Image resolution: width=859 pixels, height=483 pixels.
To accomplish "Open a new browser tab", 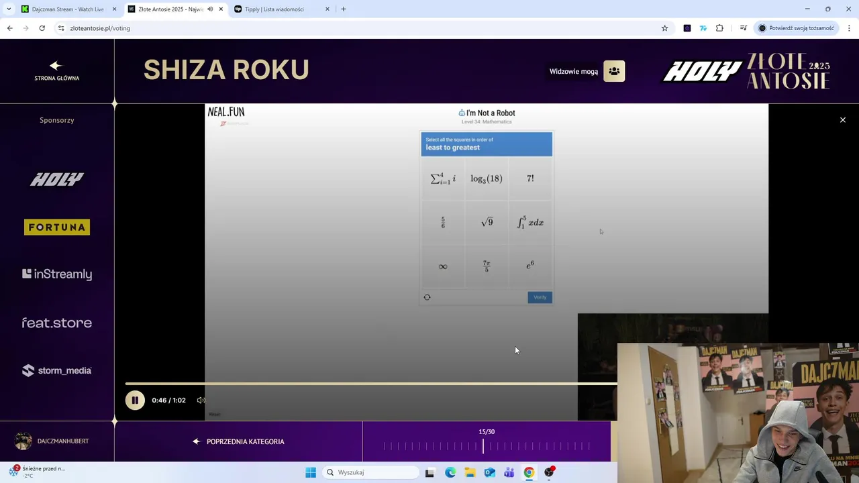I will click(x=344, y=9).
